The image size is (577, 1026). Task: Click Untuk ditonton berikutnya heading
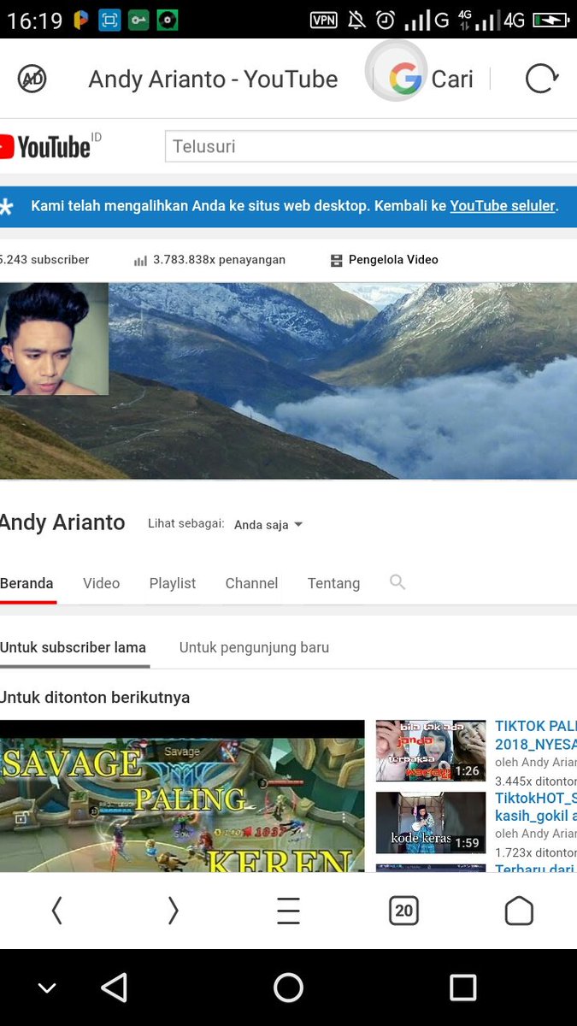[95, 698]
